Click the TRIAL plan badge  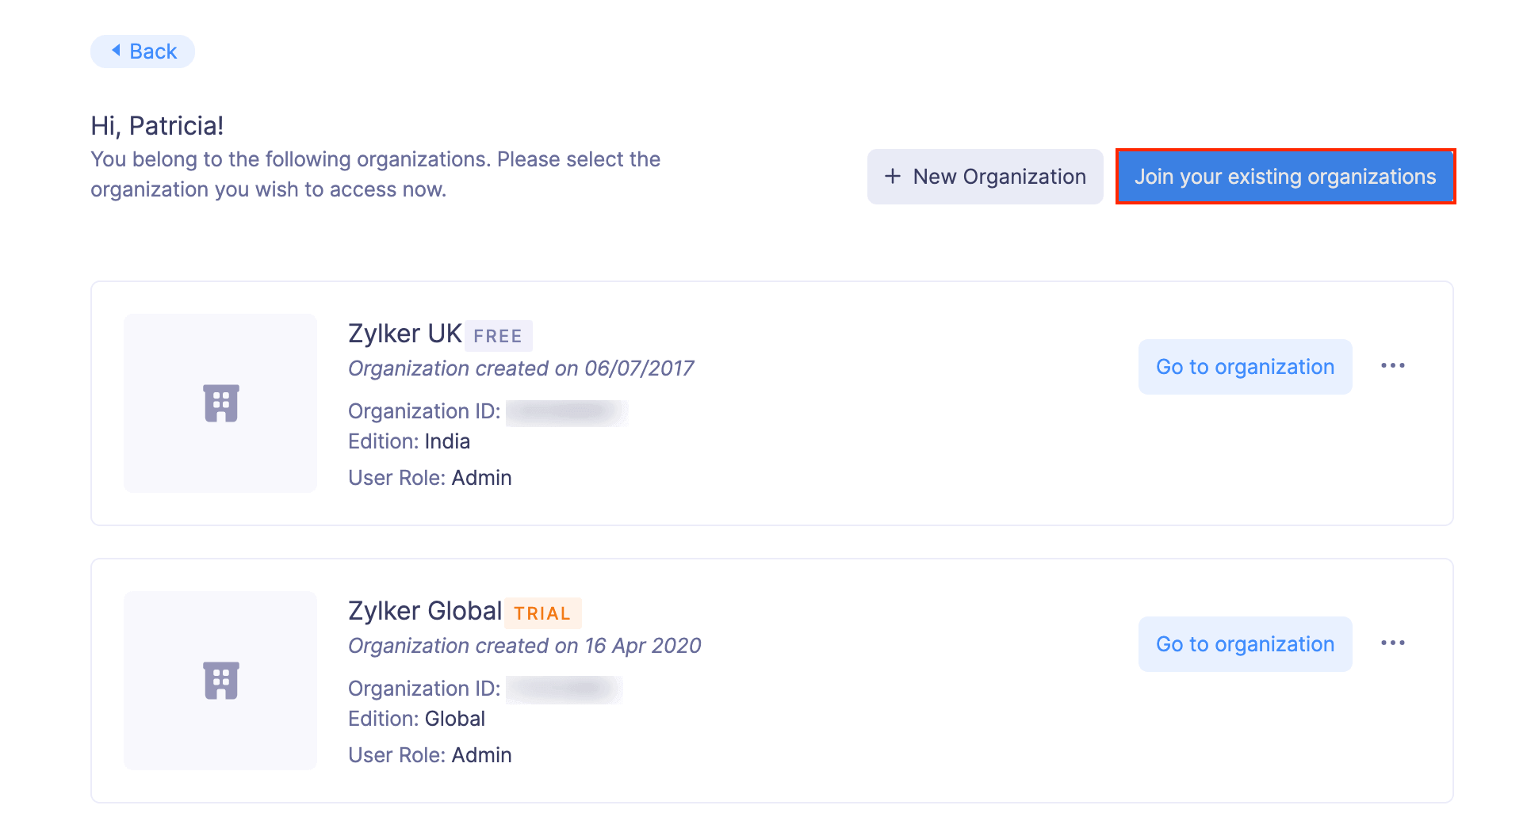tap(542, 613)
